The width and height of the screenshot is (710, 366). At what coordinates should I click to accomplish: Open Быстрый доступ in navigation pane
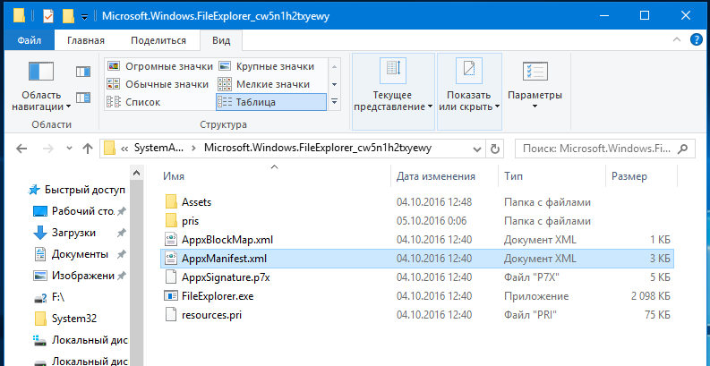(x=76, y=190)
